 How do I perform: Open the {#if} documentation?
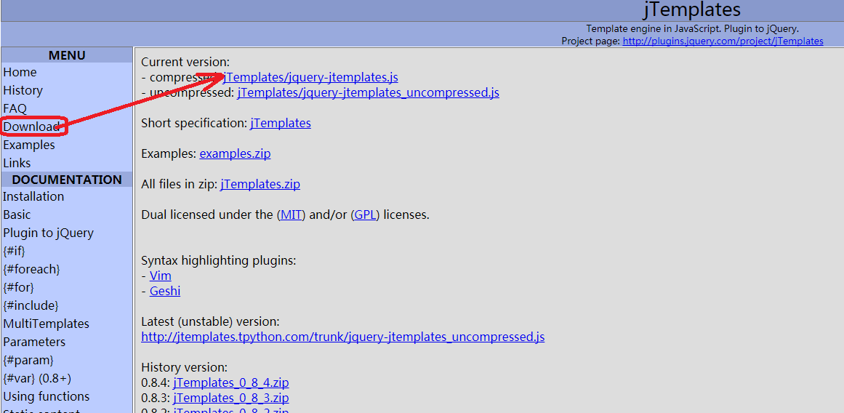coord(14,251)
